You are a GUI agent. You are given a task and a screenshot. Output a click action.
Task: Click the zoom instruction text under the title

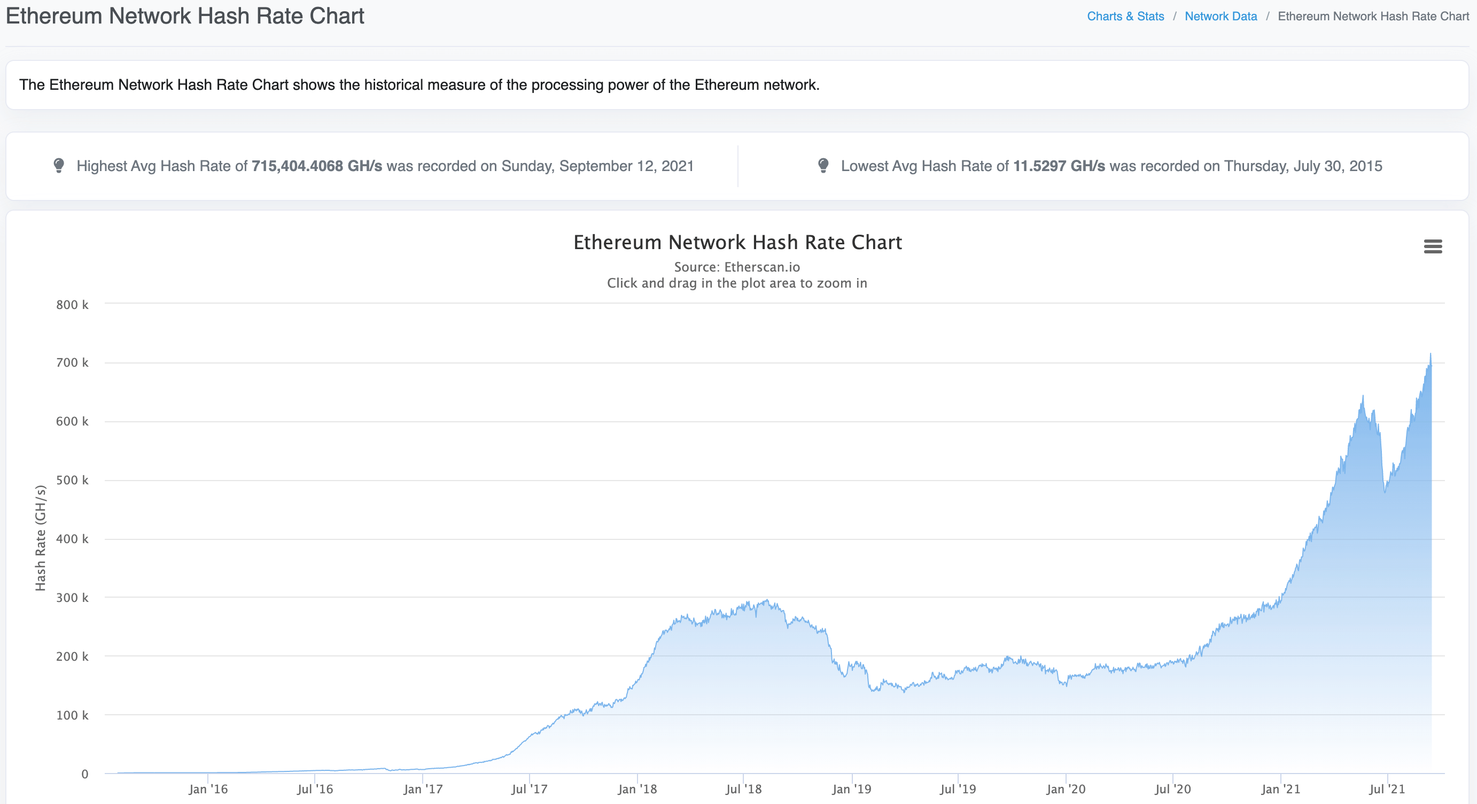[x=737, y=283]
